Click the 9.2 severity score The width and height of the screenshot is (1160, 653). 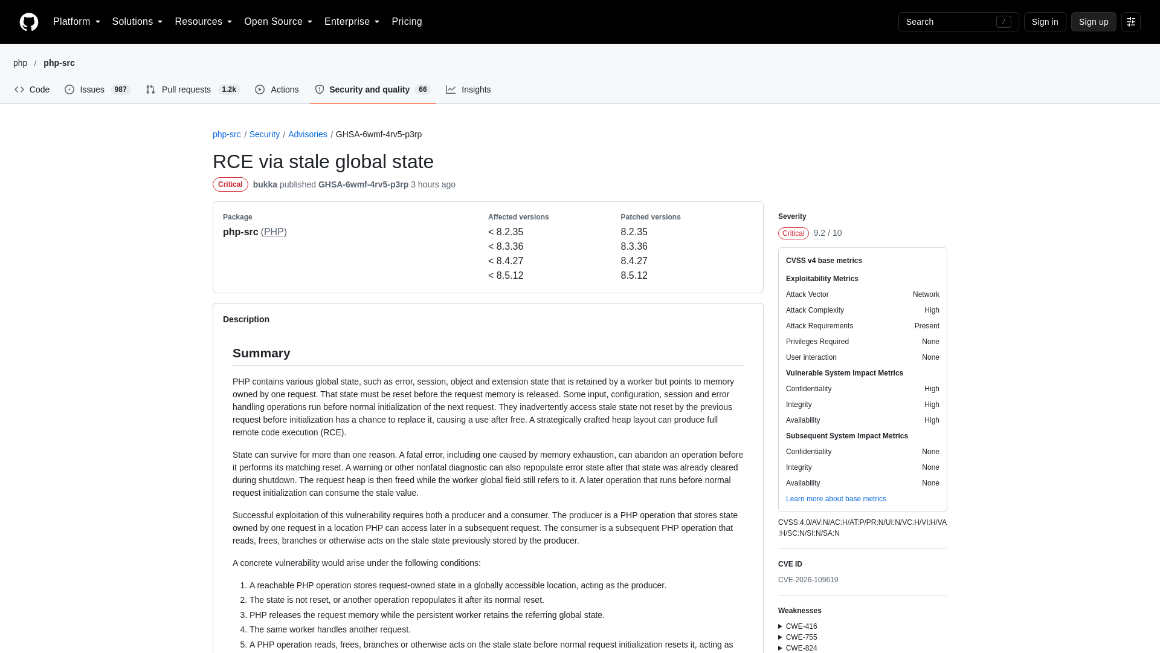(819, 233)
